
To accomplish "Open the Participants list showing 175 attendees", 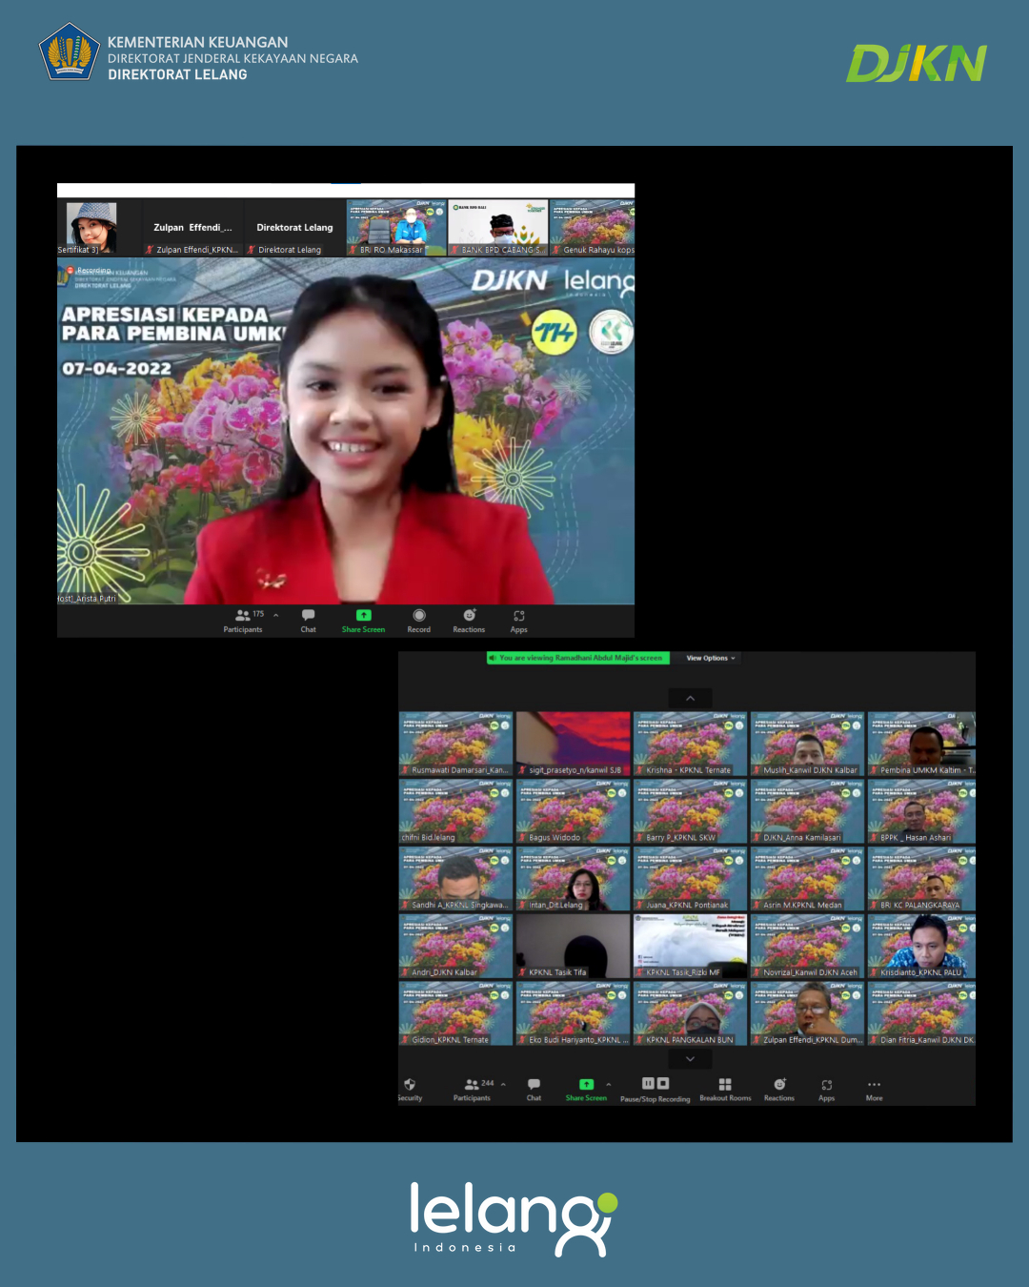I will coord(244,620).
